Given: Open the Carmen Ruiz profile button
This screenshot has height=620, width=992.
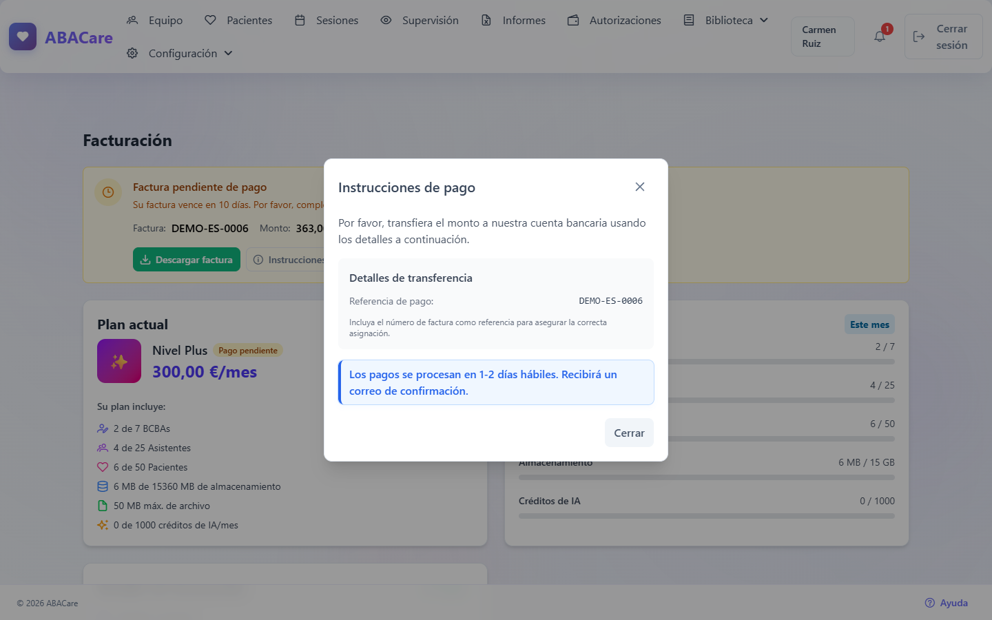Looking at the screenshot, I should point(823,37).
